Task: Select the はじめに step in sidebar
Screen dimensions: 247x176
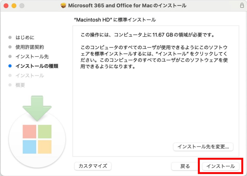Action: pos(25,38)
